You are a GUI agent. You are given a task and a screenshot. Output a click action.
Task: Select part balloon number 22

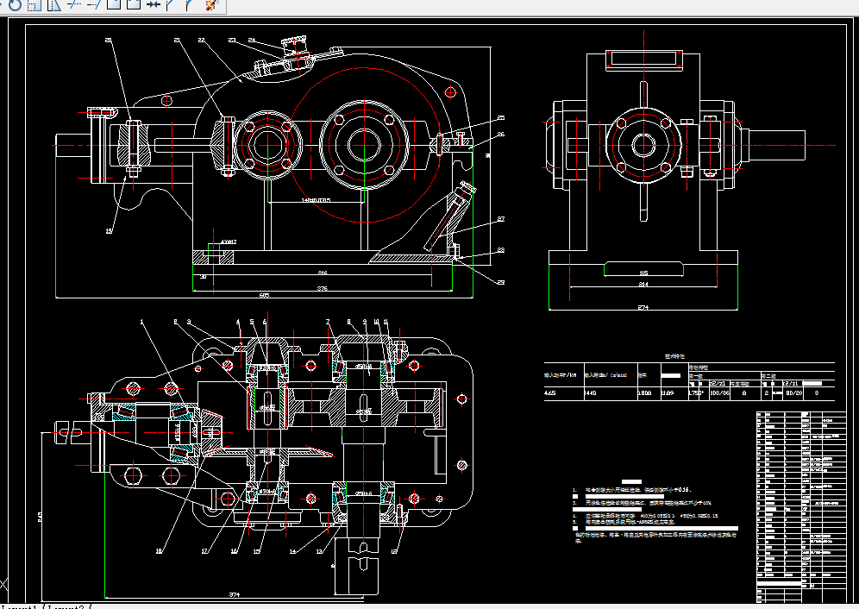[201, 40]
